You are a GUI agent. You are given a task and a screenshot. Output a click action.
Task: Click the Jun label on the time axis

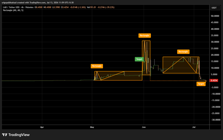point(144,127)
